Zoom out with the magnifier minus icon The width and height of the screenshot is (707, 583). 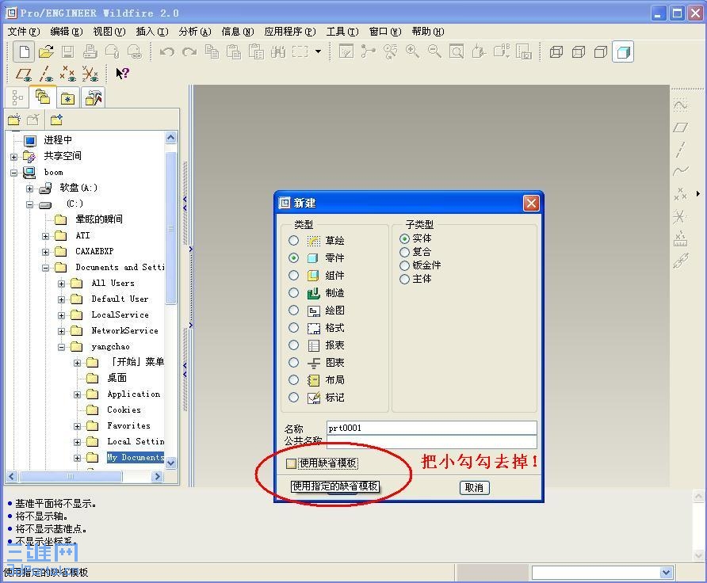pyautogui.click(x=434, y=51)
